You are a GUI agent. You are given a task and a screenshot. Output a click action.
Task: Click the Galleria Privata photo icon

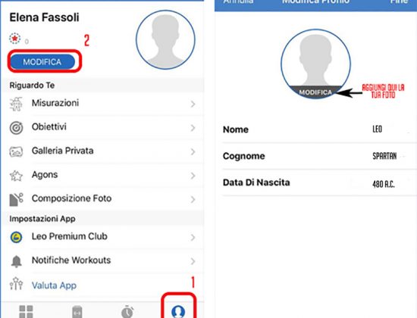pyautogui.click(x=16, y=151)
